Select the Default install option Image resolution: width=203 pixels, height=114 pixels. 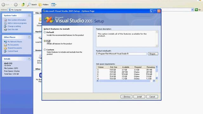tap(45, 32)
